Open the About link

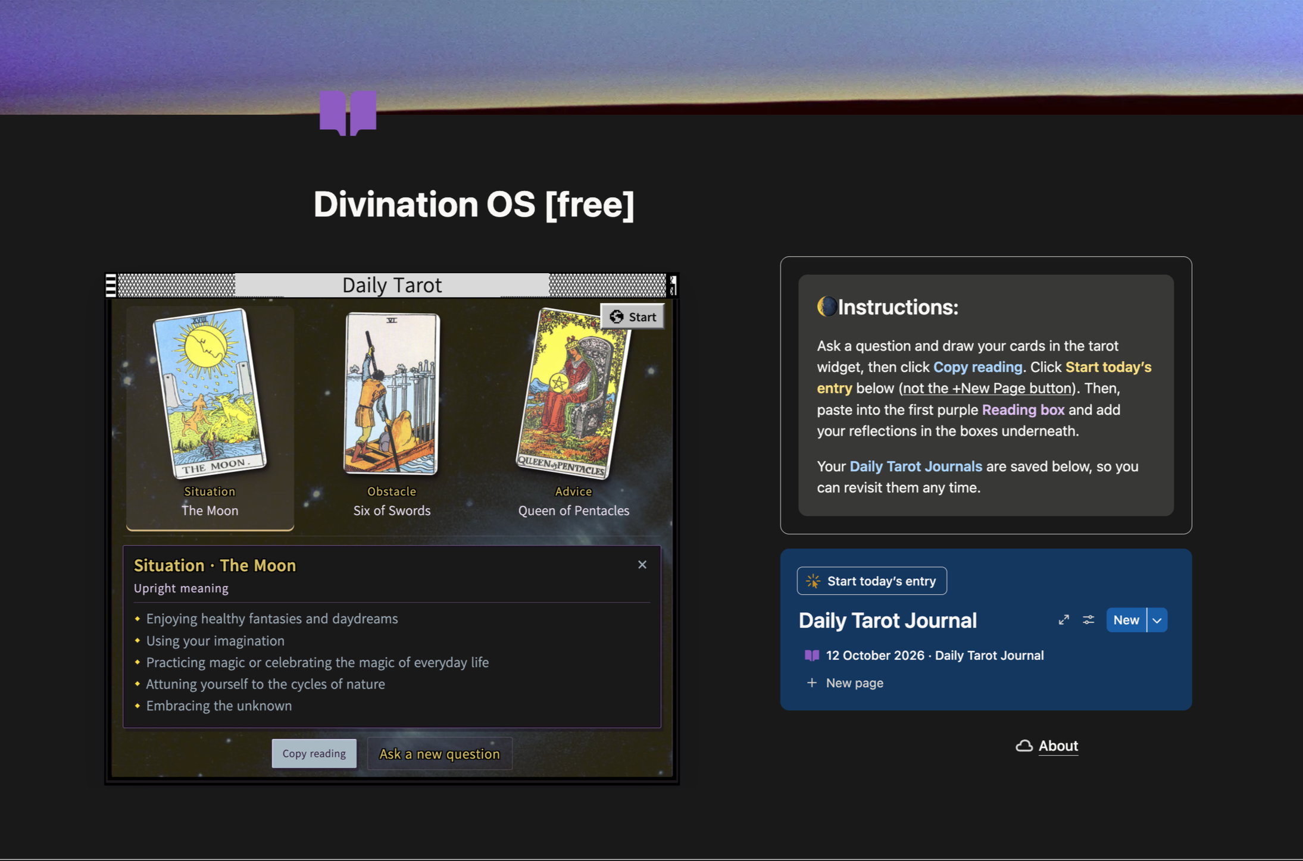pos(1058,746)
